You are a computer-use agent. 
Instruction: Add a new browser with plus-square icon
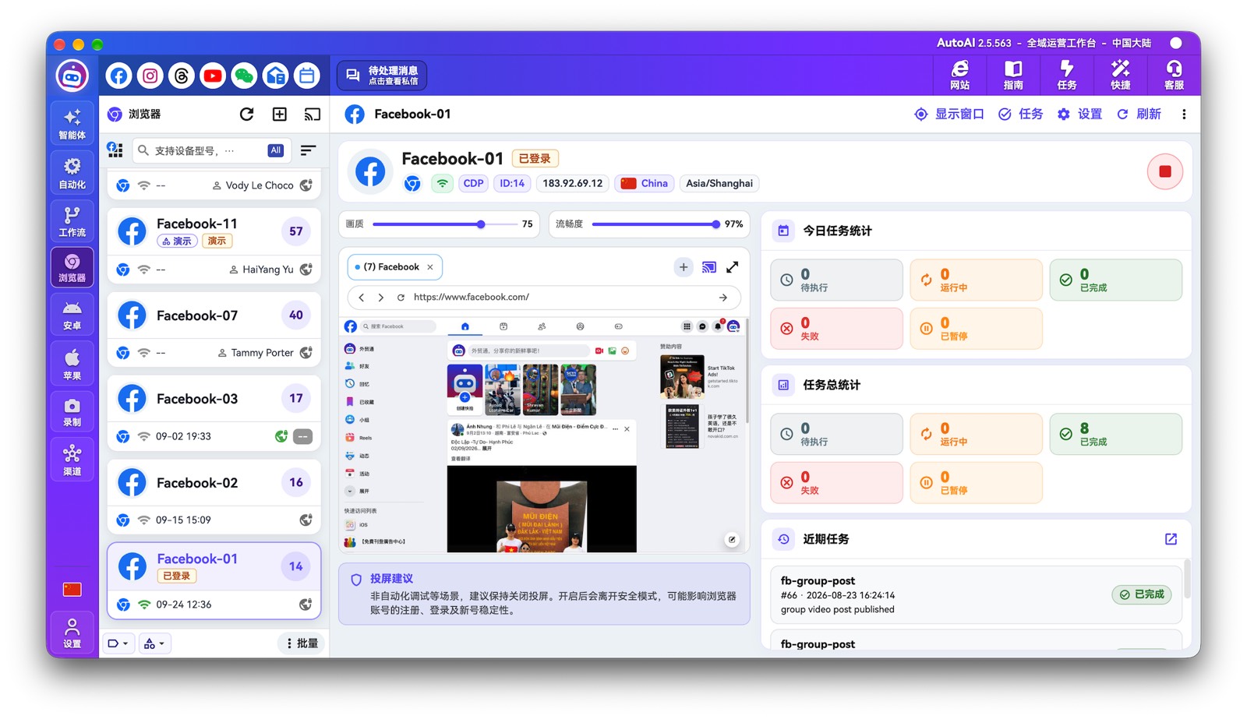tap(279, 114)
